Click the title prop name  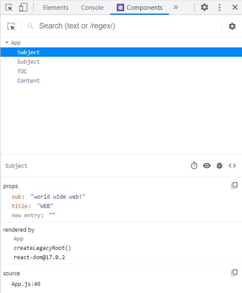pos(19,206)
